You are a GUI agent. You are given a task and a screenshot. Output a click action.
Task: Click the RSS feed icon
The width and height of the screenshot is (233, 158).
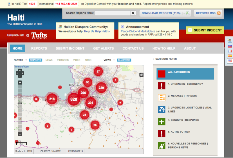click(219, 13)
